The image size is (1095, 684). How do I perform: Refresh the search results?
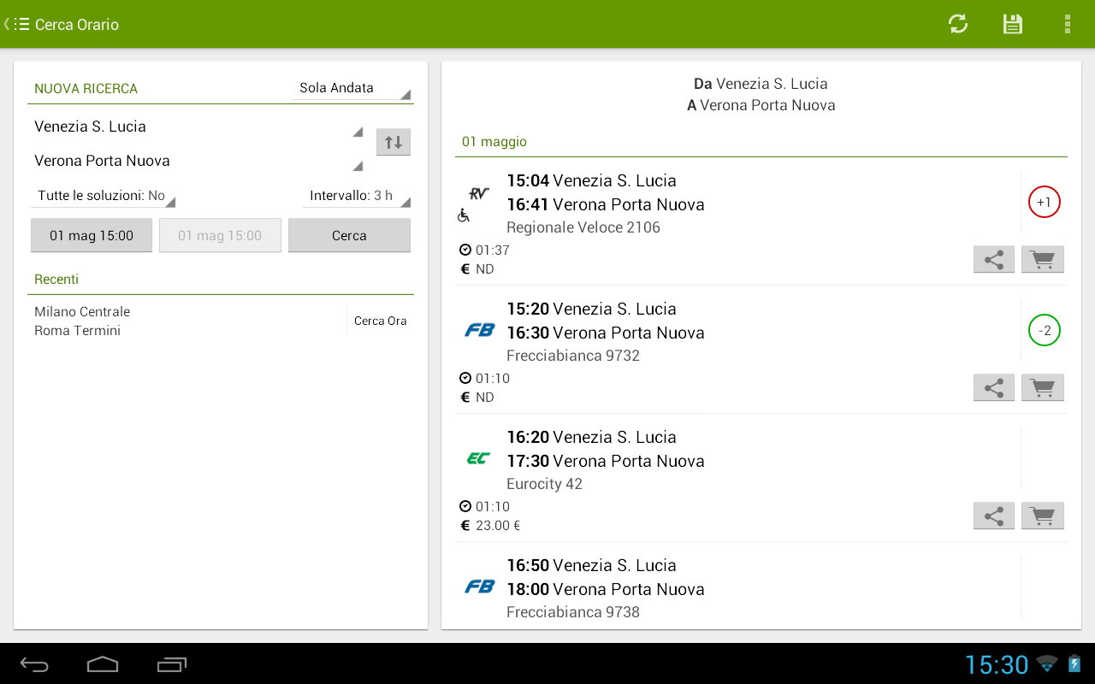pos(957,24)
